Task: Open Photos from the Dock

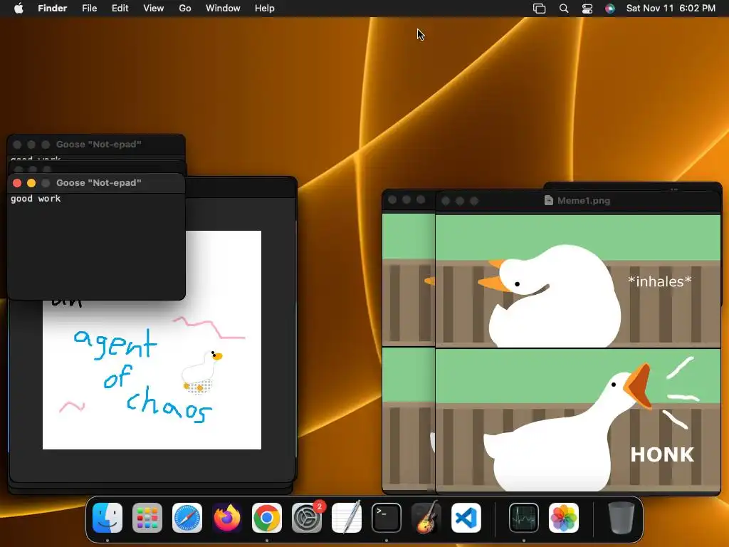Action: tap(564, 518)
